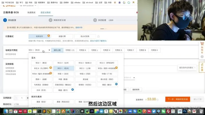
Task: Open the 购买时长 duration dropdown
Action: tap(21, 104)
